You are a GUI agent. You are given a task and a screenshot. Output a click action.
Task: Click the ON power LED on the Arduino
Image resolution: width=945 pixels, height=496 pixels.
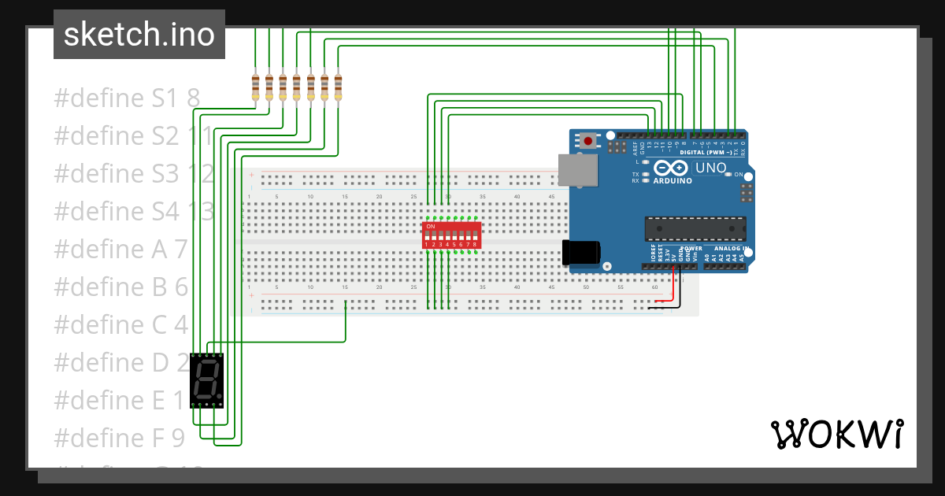point(728,175)
